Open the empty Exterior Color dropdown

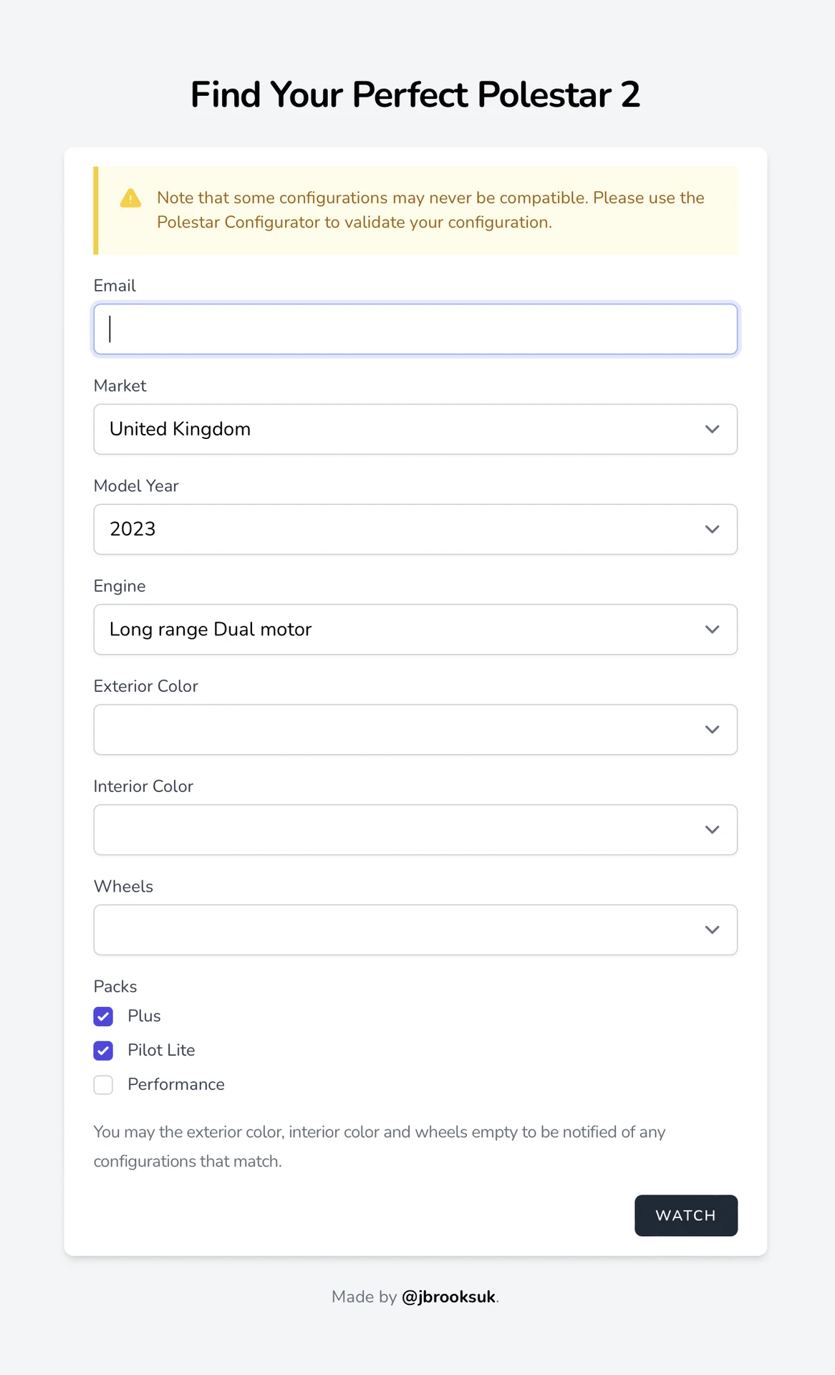pos(415,730)
